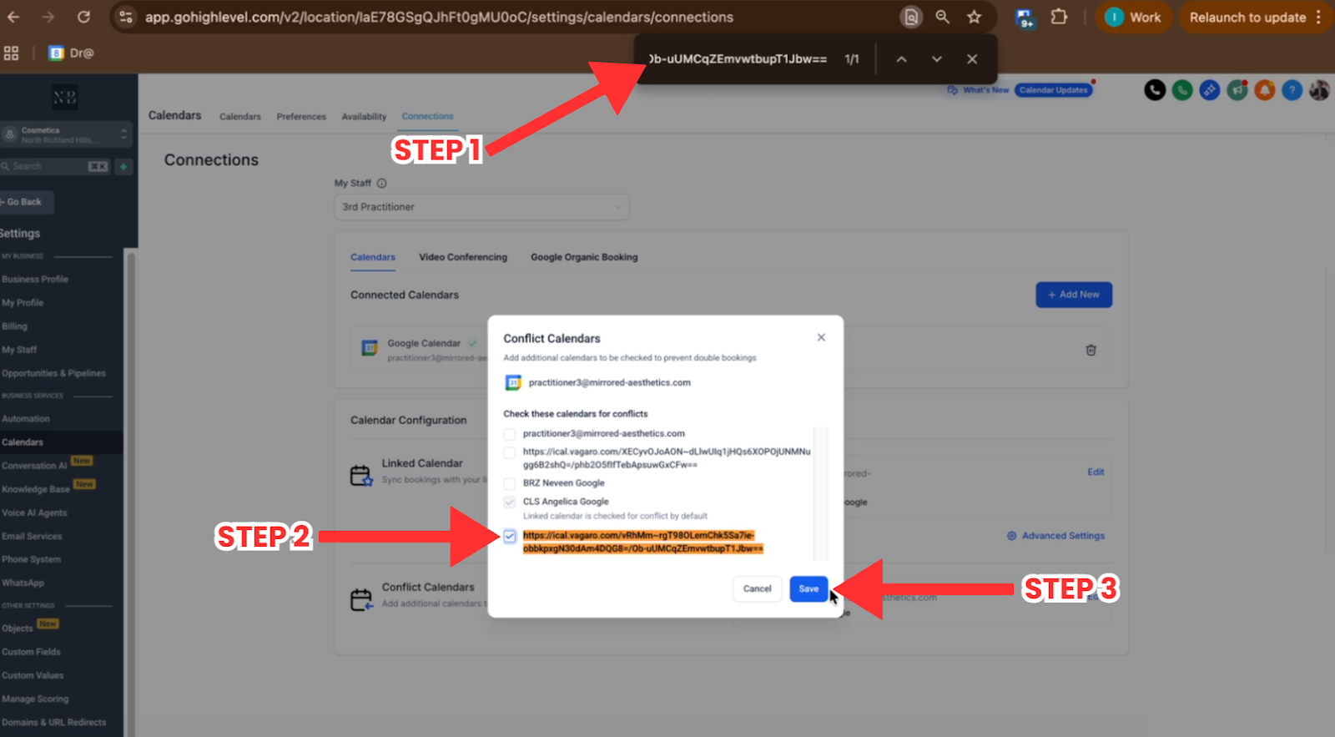Open Manage Scoring settings
The image size is (1335, 737).
(35, 699)
